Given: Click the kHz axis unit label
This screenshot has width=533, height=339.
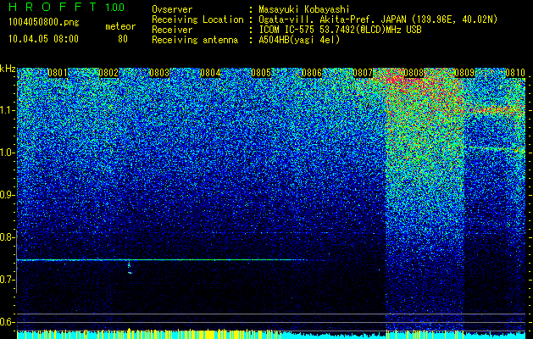Looking at the screenshot, I should pyautogui.click(x=8, y=69).
